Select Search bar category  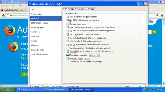click(x=46, y=36)
